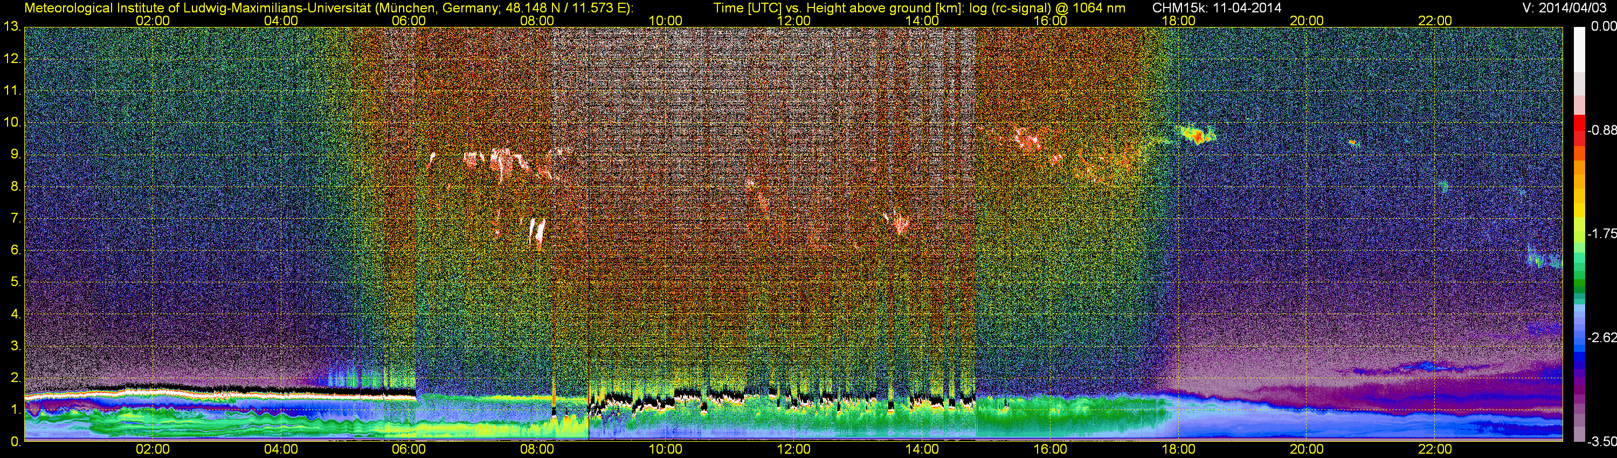Click the height axis label "4."
1617x458 pixels.
click(15, 314)
